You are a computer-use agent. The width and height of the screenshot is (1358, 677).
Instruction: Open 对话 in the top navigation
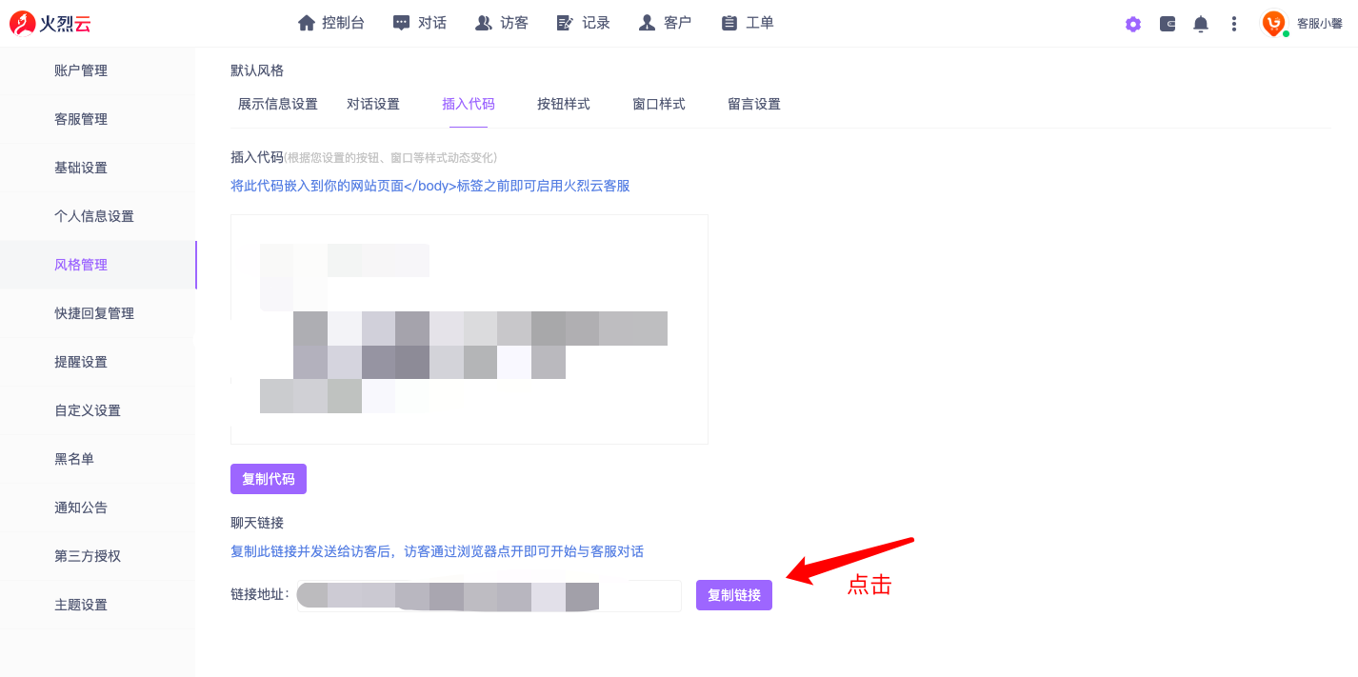420,23
